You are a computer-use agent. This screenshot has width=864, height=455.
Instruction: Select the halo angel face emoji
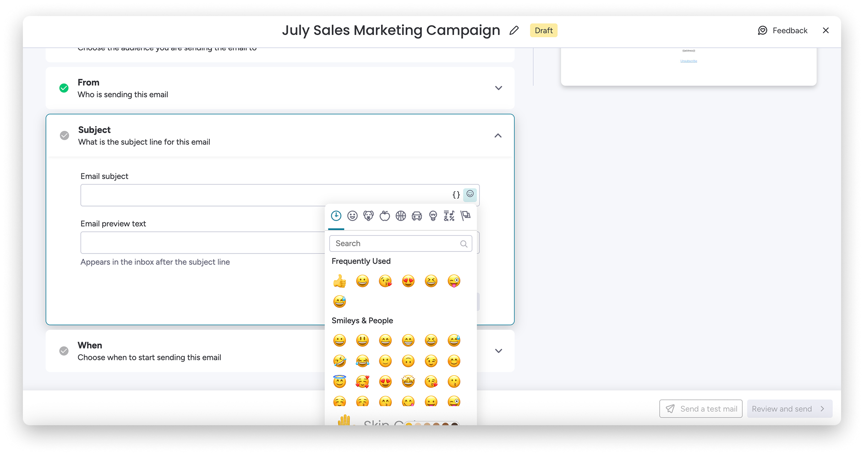(x=339, y=381)
